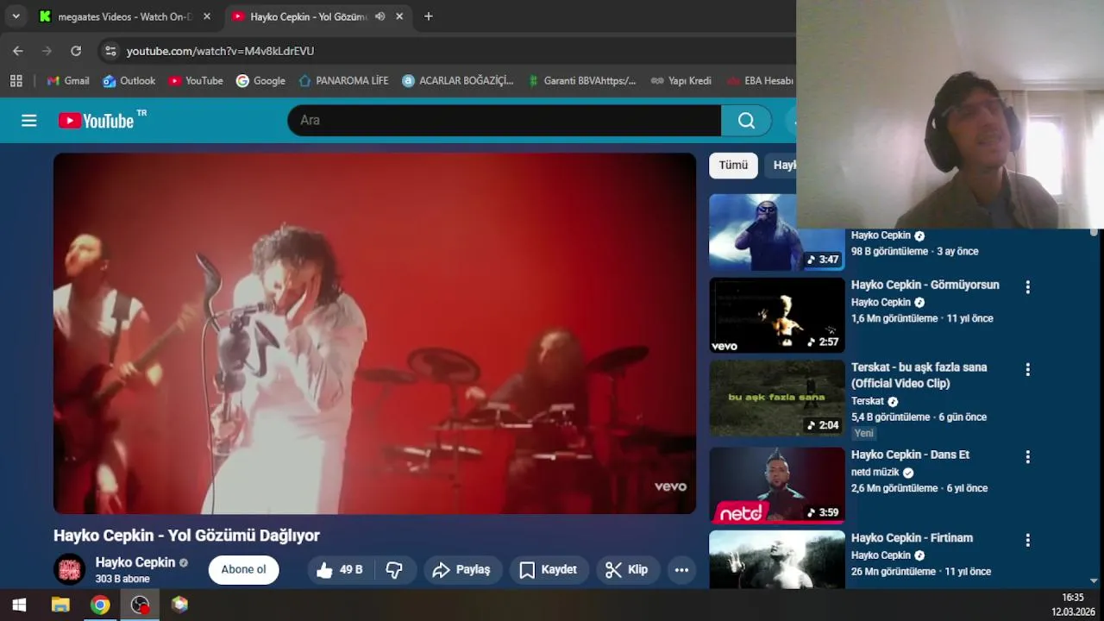
Task: Open Google bookmark
Action: pyautogui.click(x=260, y=80)
